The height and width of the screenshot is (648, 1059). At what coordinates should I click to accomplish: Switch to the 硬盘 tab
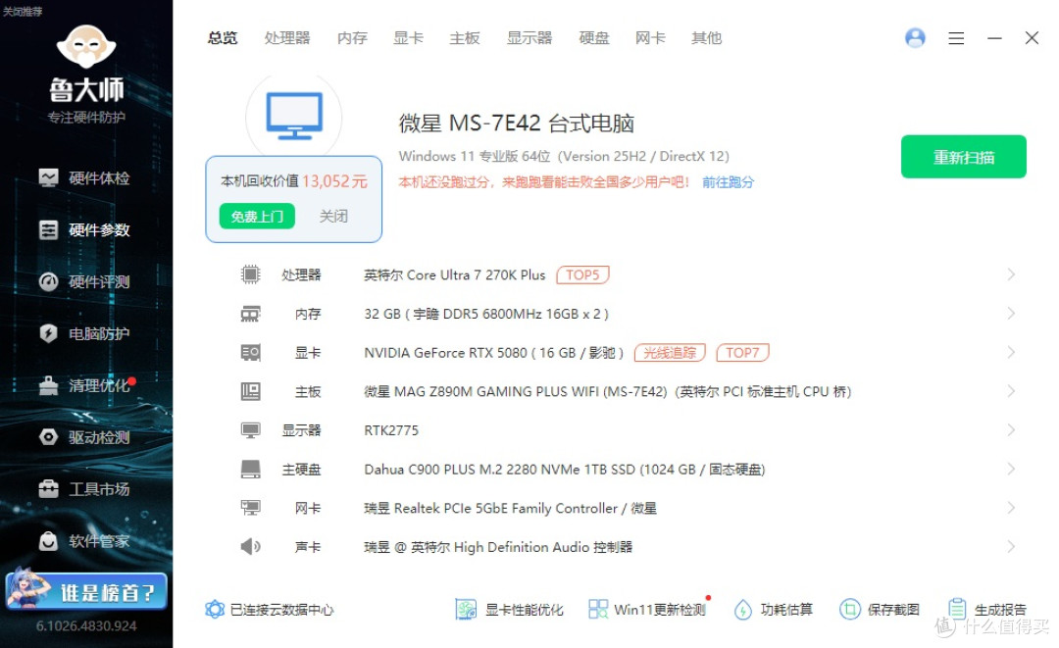594,38
